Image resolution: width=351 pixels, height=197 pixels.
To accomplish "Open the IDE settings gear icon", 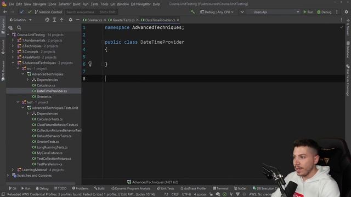I will click(x=346, y=12).
